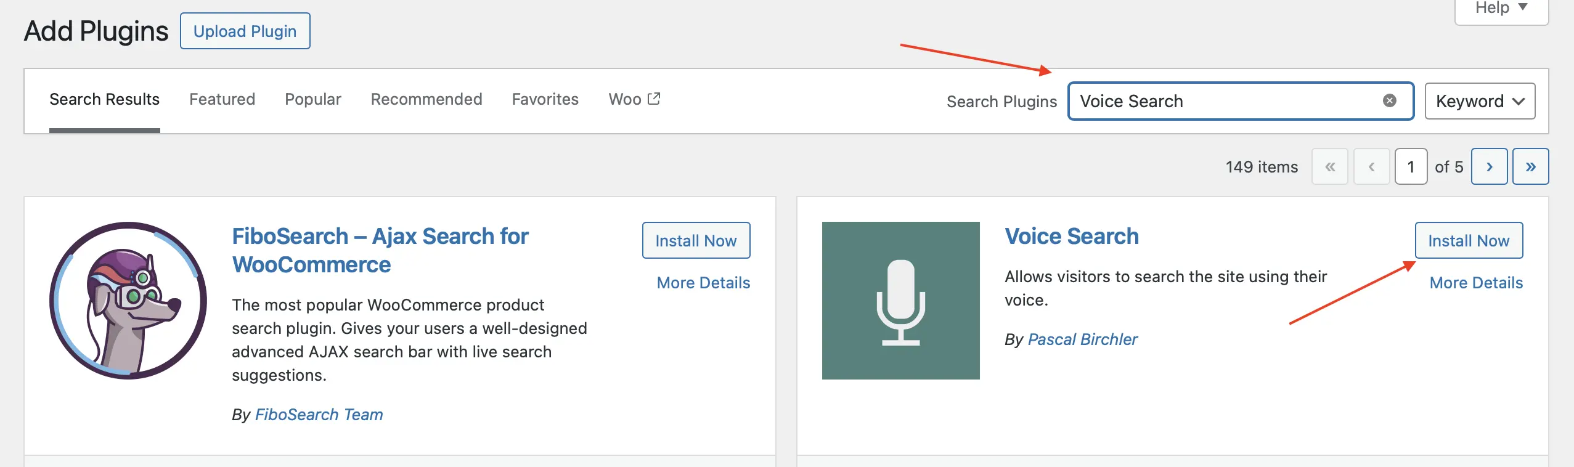
Task: Clear the Voice Search query text
Action: [1389, 100]
